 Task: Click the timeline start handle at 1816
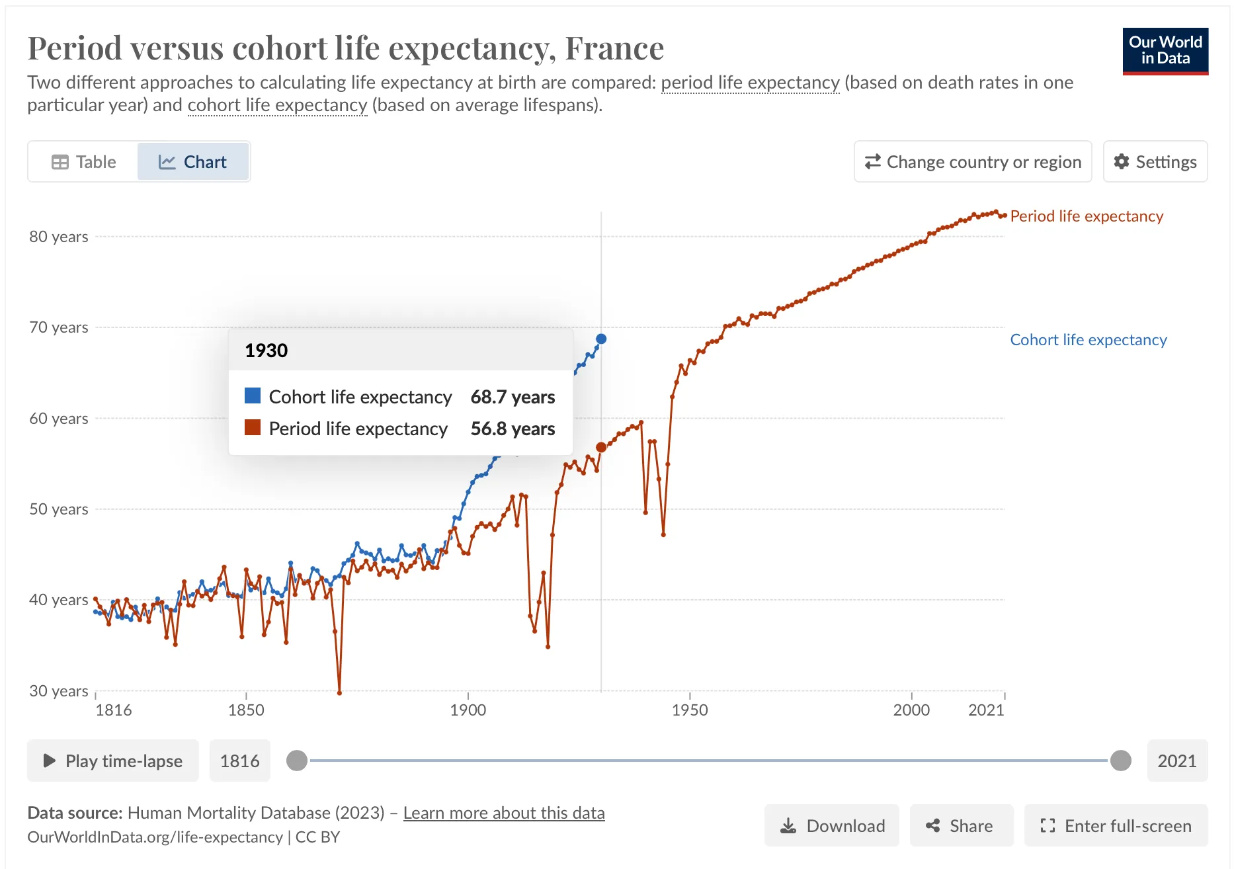pos(297,761)
